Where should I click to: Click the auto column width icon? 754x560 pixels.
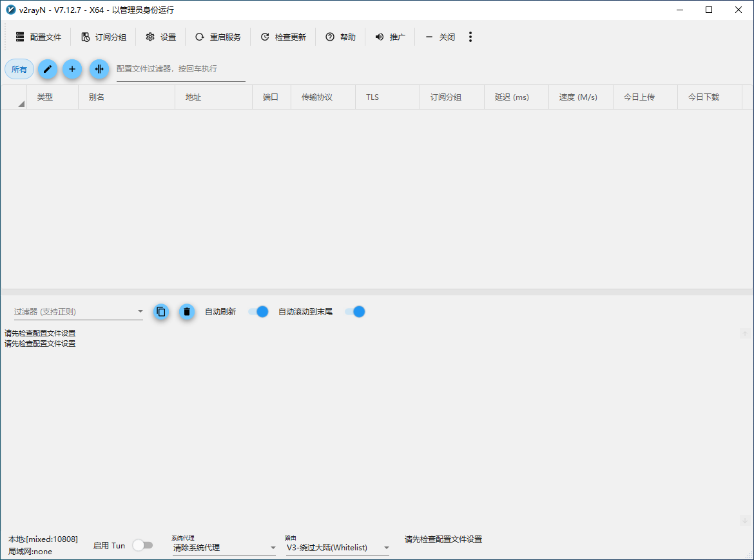point(99,69)
